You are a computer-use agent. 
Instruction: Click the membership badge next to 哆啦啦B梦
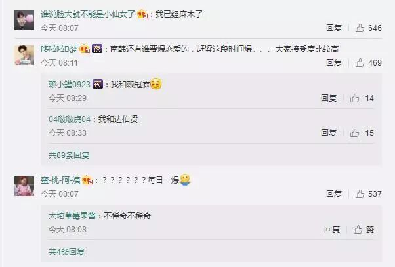[x=85, y=49]
